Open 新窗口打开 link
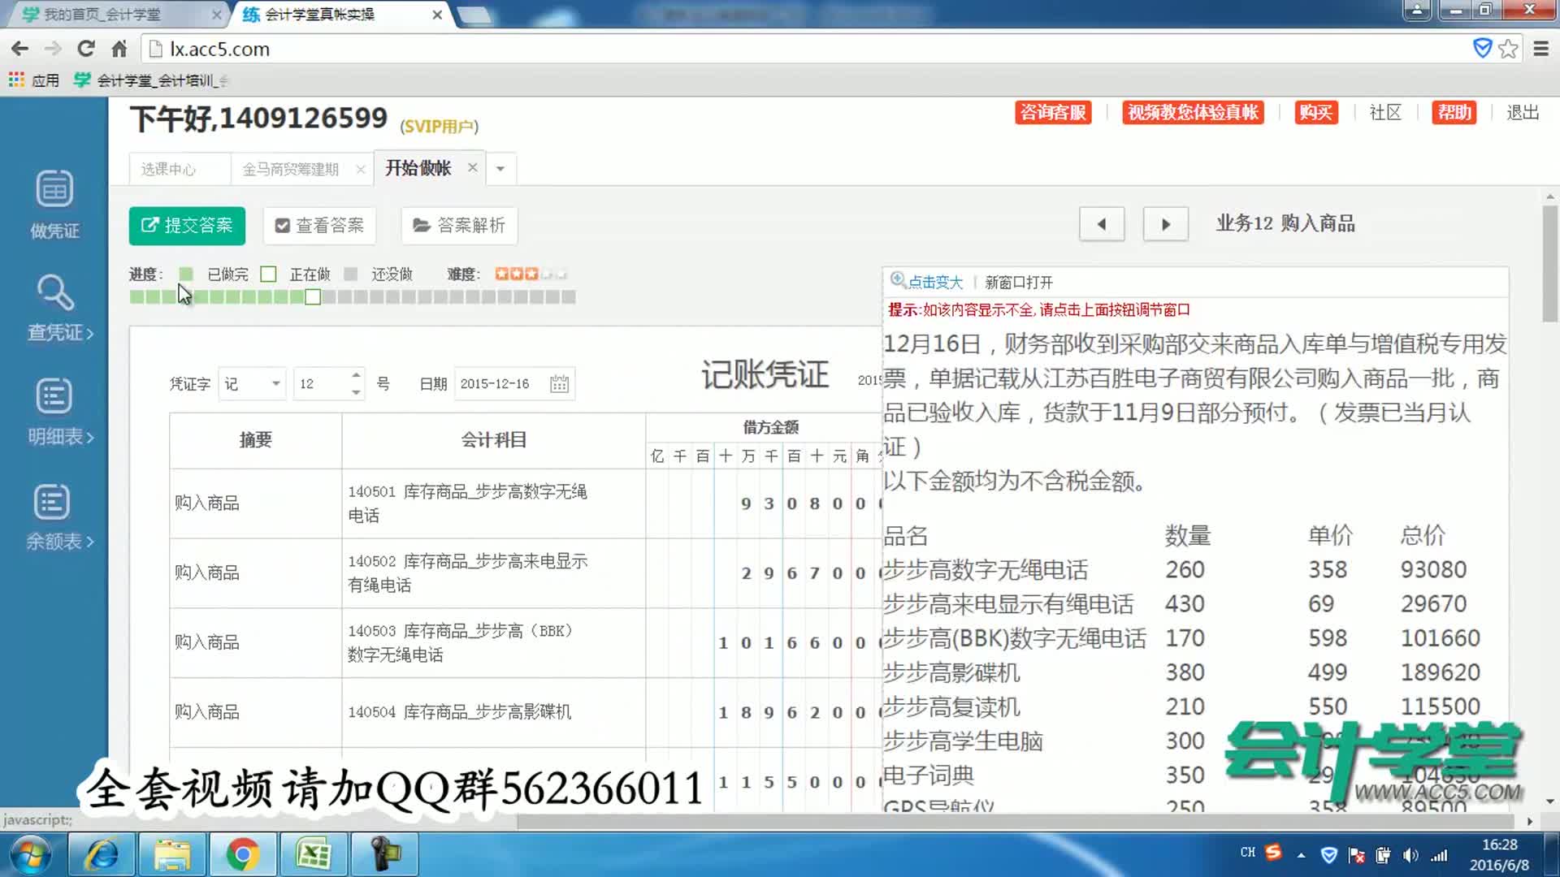1560x877 pixels. pyautogui.click(x=1018, y=283)
